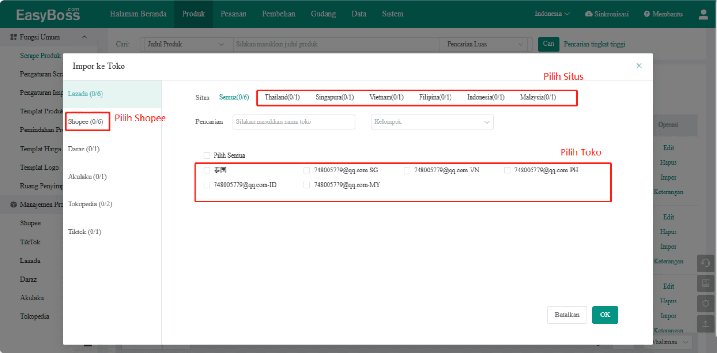The height and width of the screenshot is (353, 717).
Task: Filter by Malaysia(0/1) site
Action: [x=538, y=97]
